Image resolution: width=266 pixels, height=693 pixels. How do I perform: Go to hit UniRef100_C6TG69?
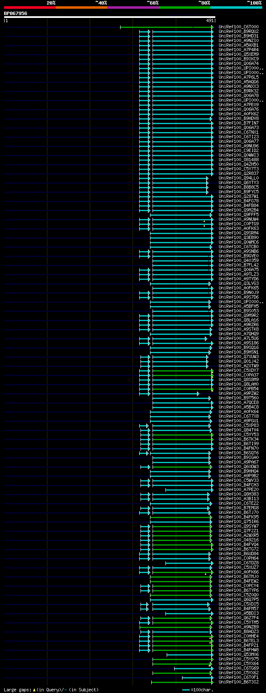239,668
